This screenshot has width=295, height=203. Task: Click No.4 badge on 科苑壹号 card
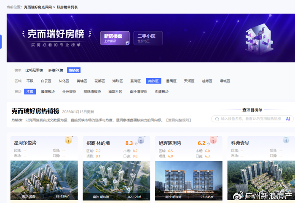286,140
